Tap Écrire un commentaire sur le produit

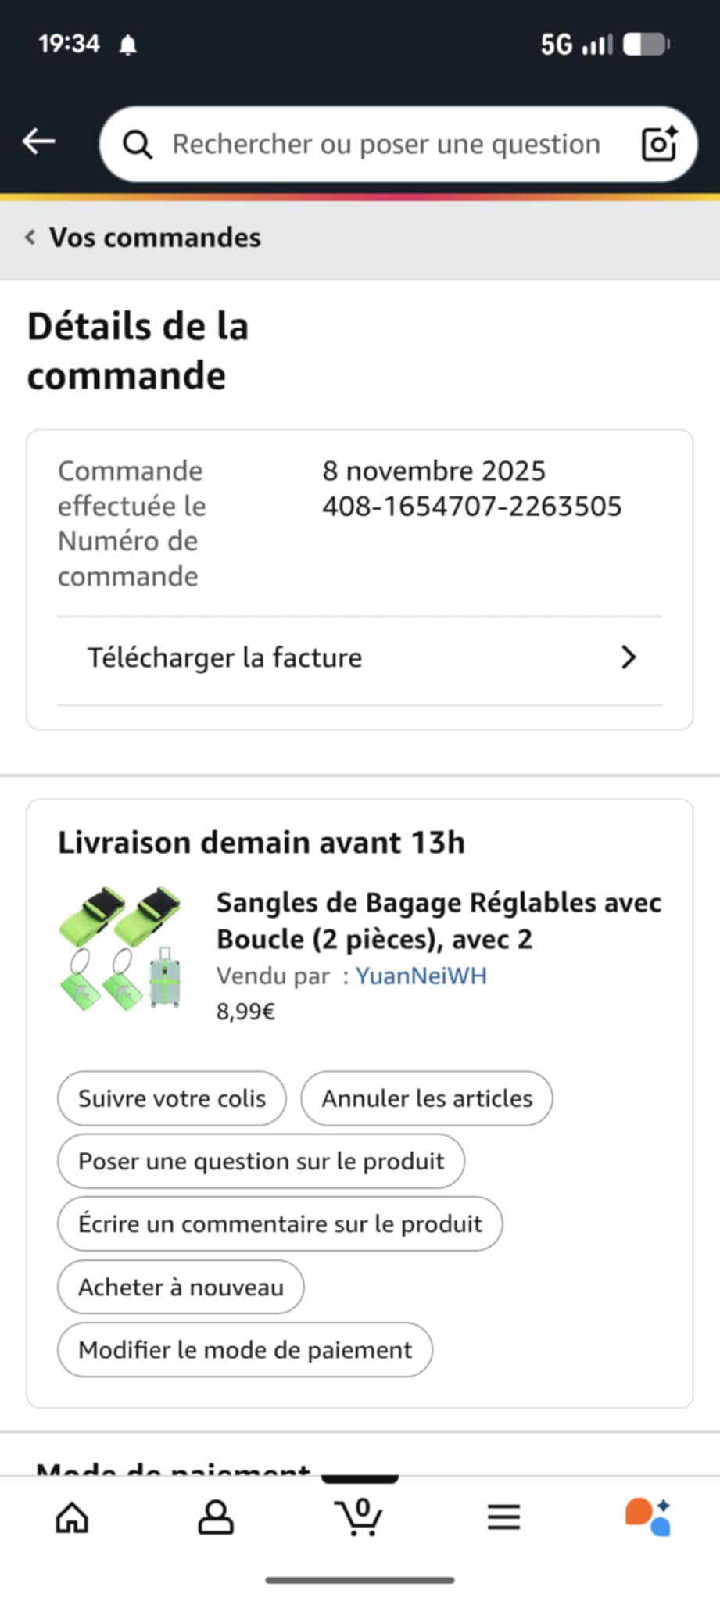tap(280, 1224)
